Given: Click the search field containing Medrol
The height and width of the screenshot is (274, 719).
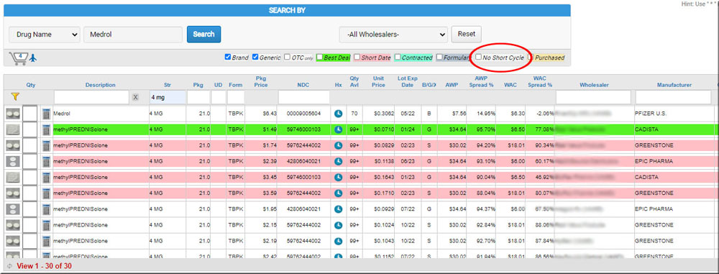Looking at the screenshot, I should coord(133,35).
